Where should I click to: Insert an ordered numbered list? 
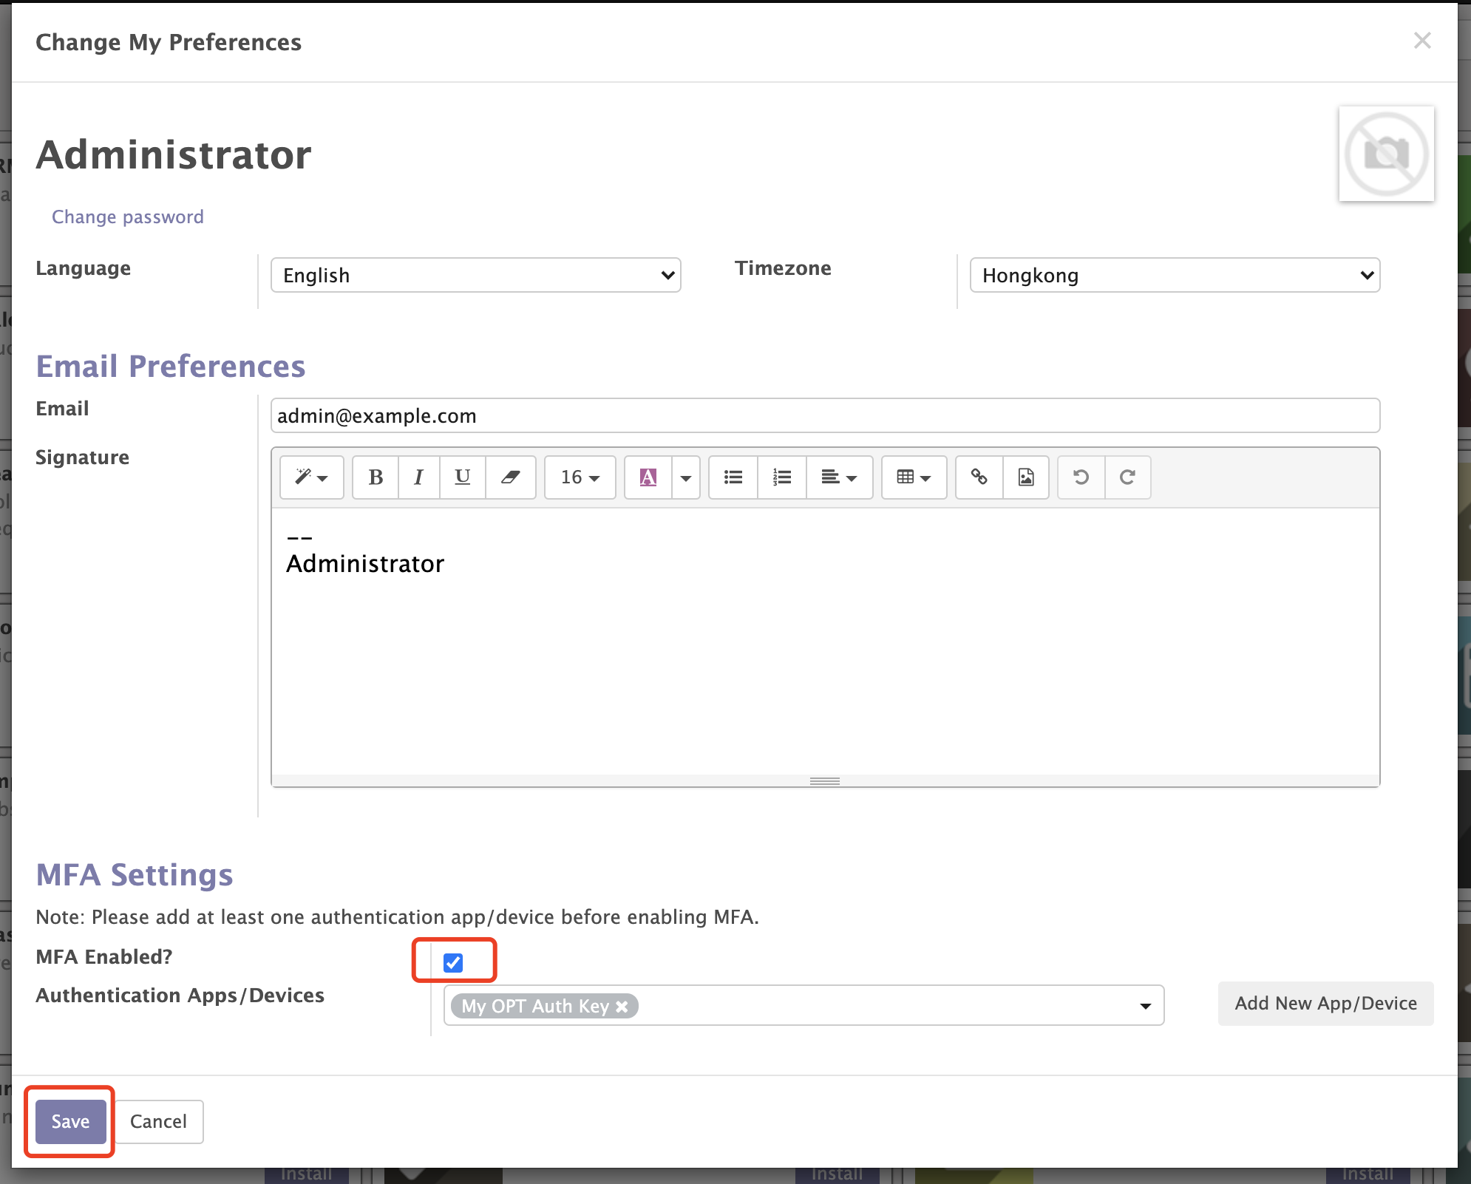[781, 477]
